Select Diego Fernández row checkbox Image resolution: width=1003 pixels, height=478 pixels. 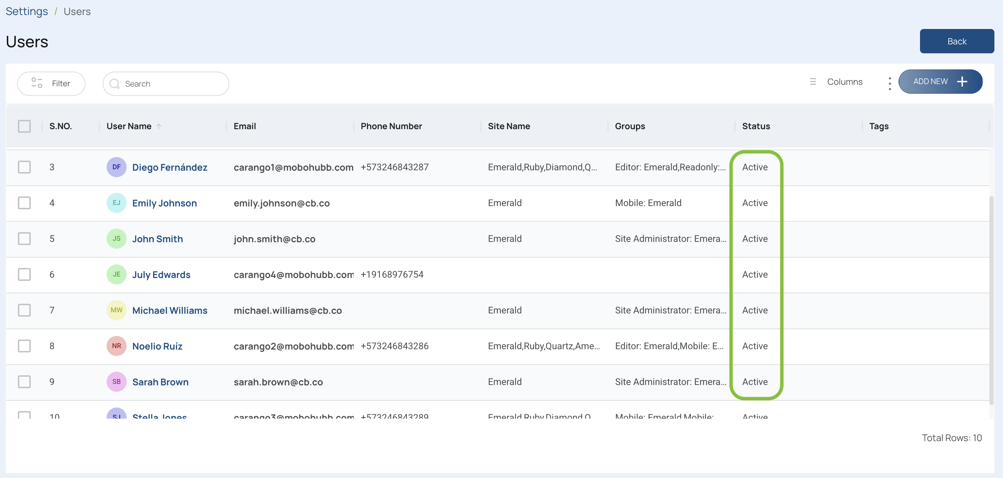pyautogui.click(x=25, y=167)
